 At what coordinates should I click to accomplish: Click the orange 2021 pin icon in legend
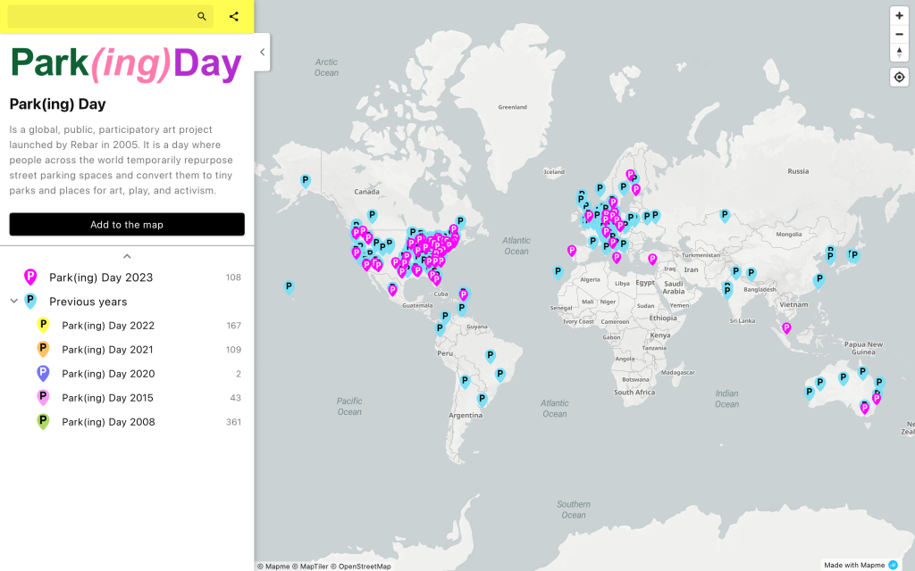(43, 349)
